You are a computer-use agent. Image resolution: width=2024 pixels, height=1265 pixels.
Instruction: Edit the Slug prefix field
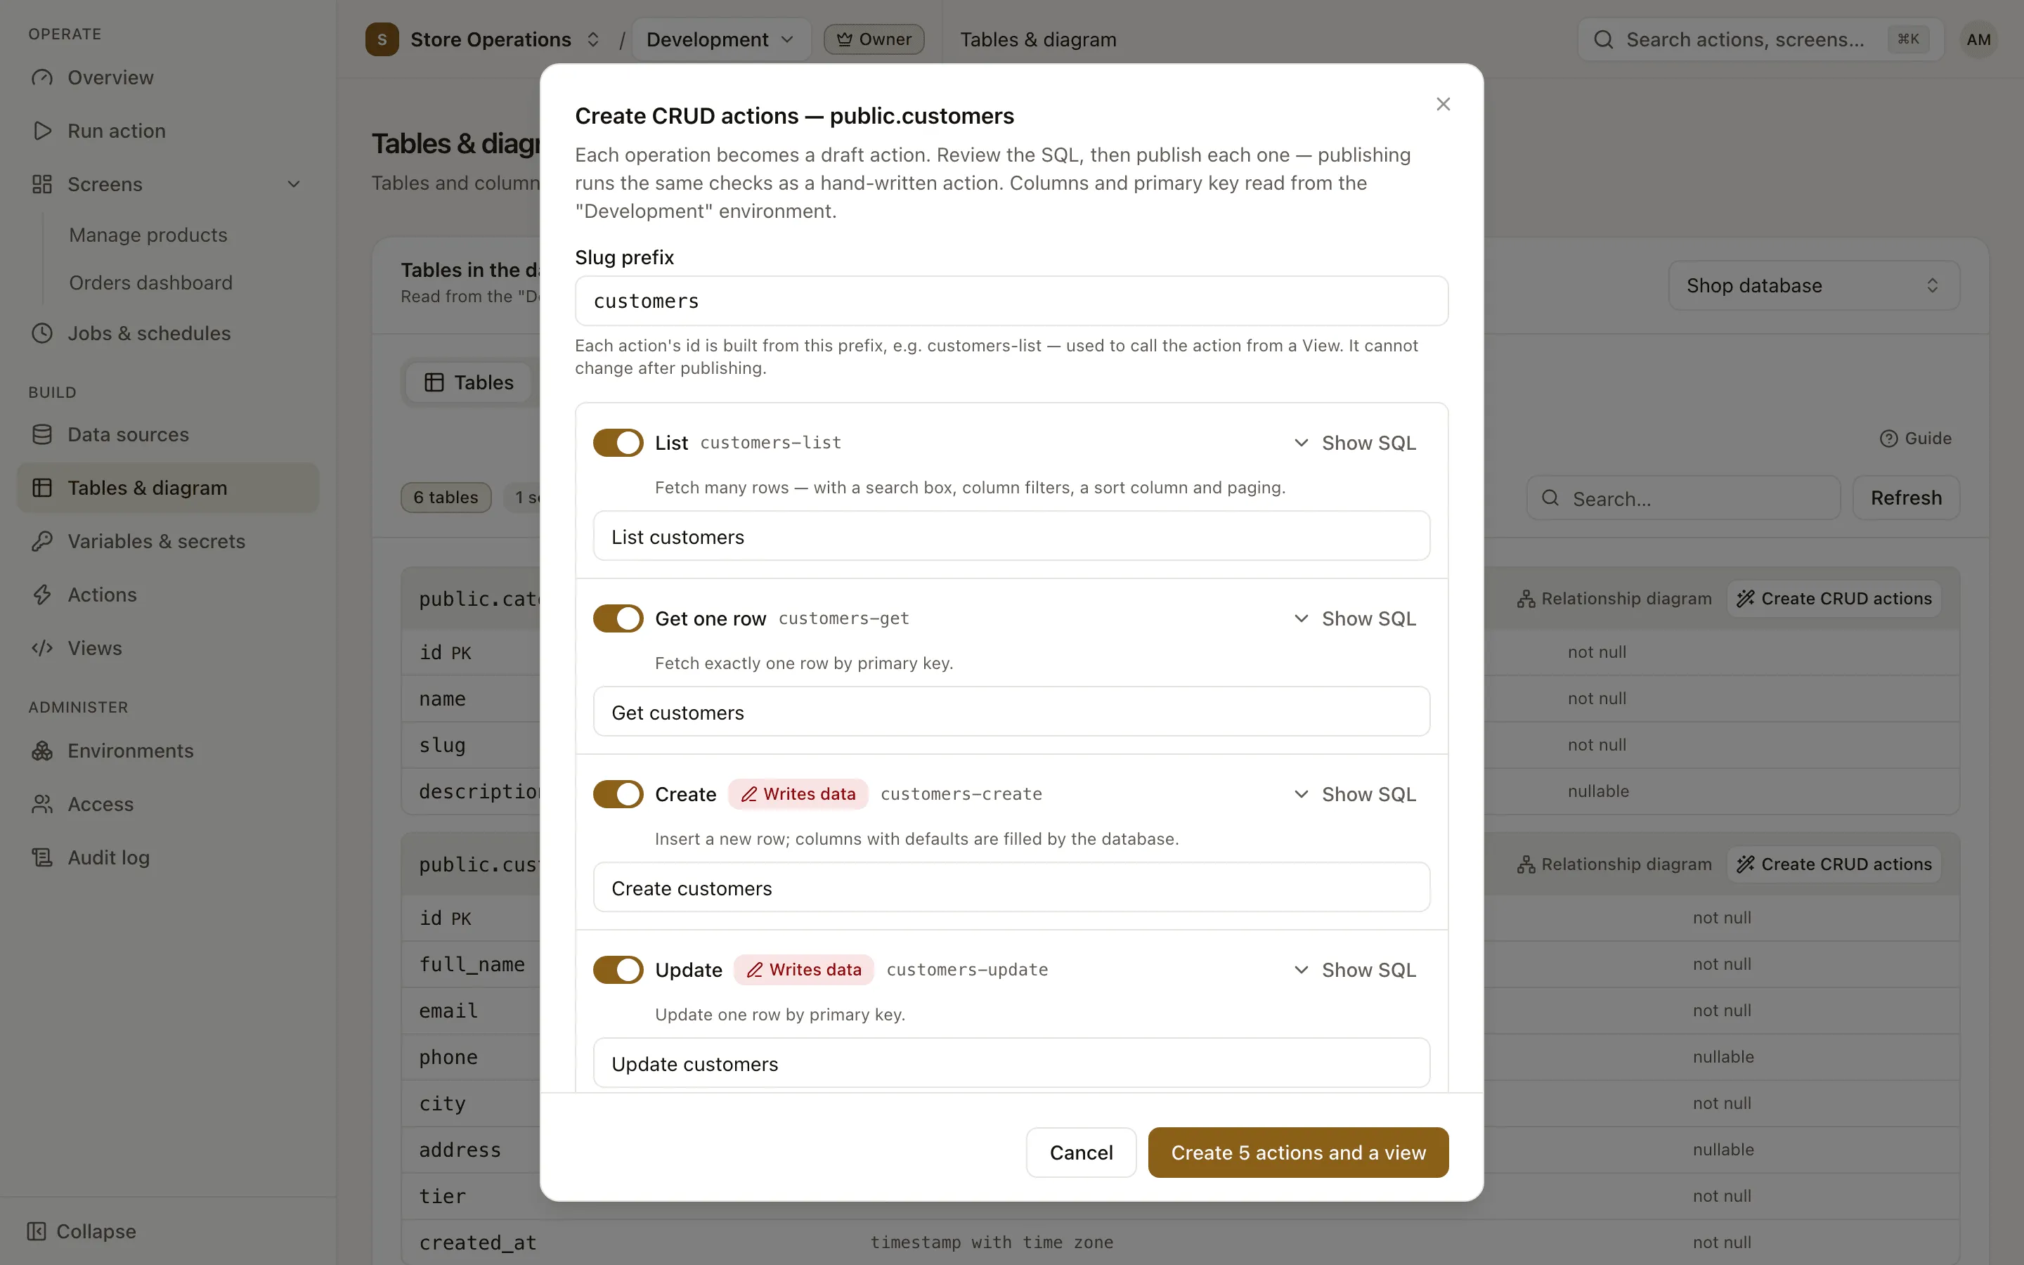(1011, 301)
